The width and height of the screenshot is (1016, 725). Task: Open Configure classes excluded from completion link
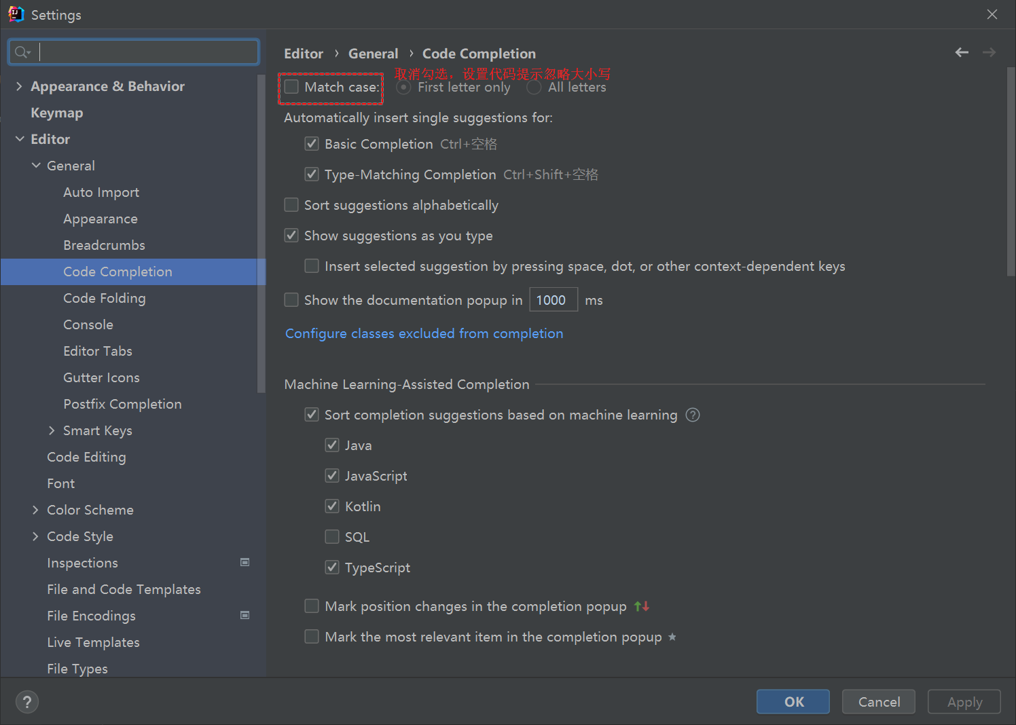424,333
